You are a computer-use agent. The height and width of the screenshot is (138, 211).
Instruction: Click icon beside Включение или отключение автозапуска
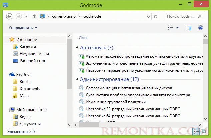(82, 63)
